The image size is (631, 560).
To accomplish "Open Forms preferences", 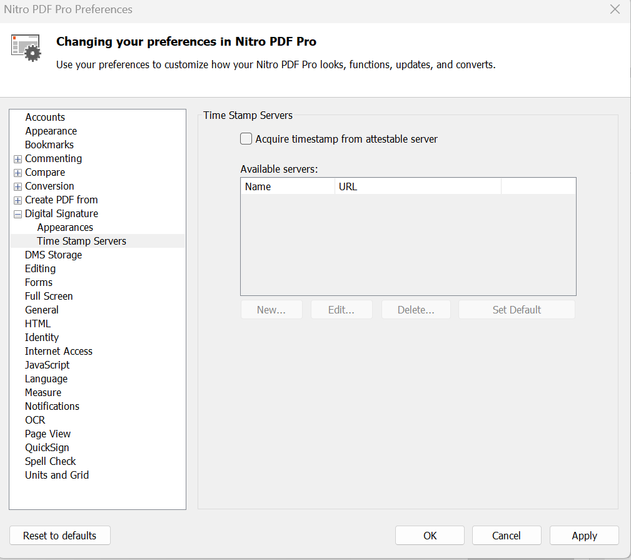I will [39, 282].
